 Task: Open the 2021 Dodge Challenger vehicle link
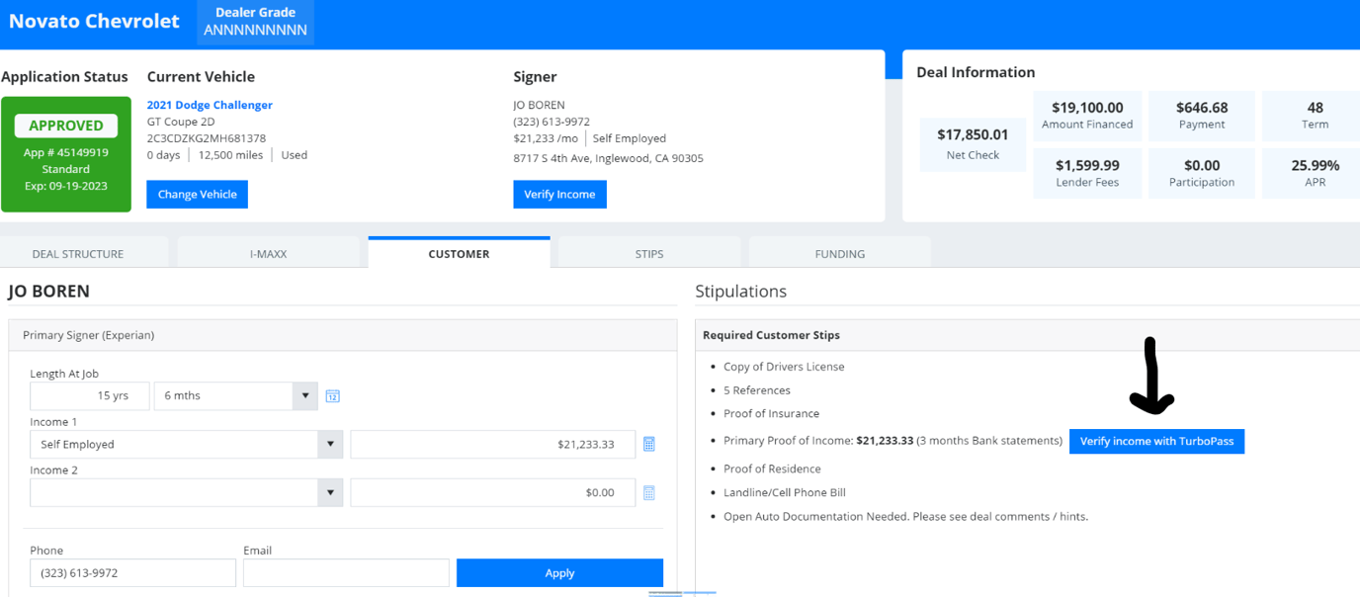coord(209,104)
